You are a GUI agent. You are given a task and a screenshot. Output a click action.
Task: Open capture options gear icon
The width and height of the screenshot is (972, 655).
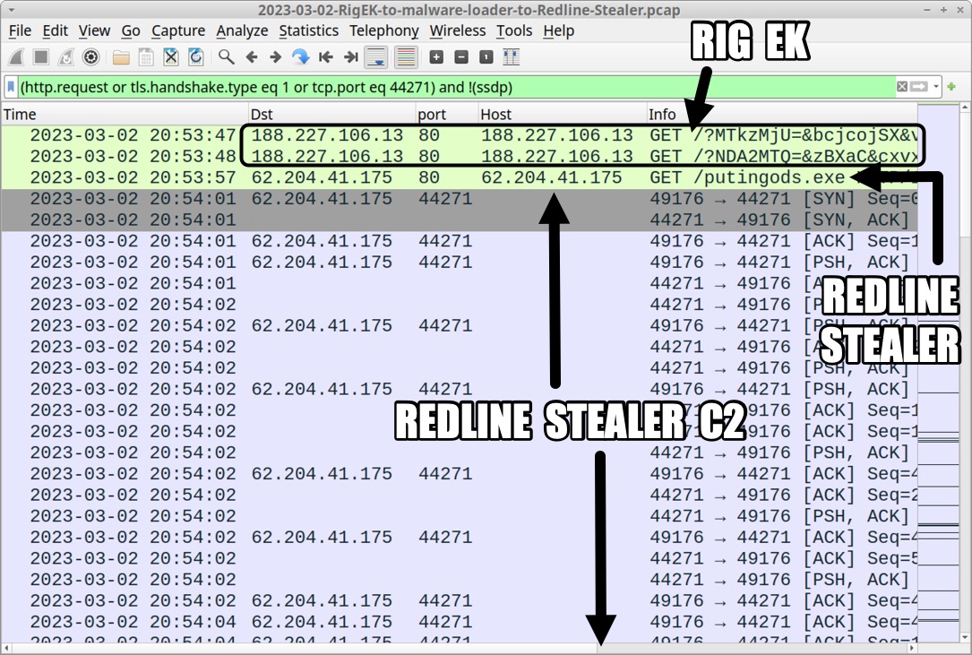coord(90,57)
